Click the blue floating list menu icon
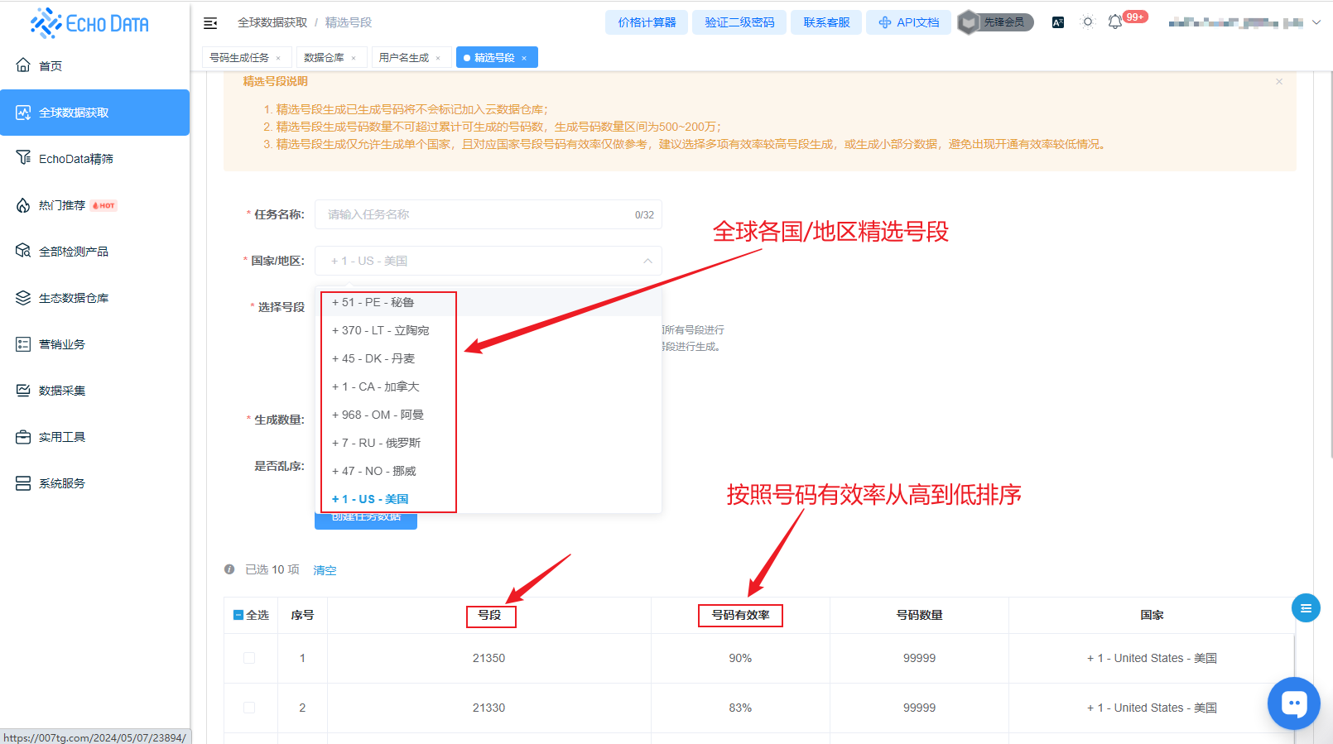This screenshot has height=744, width=1333. (x=1306, y=608)
